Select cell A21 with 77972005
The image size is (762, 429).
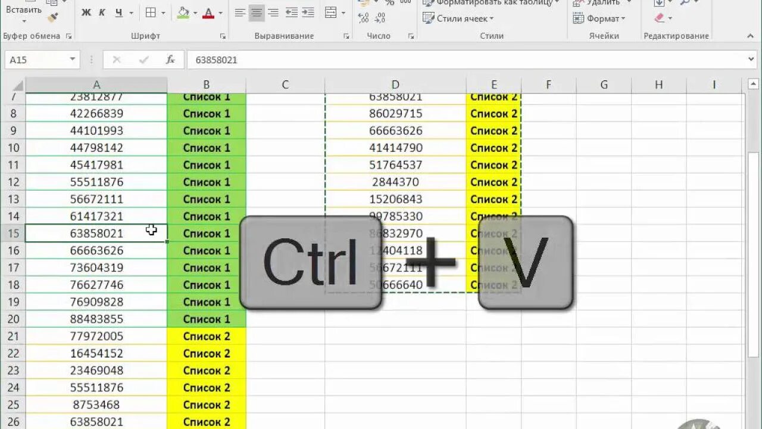tap(96, 336)
